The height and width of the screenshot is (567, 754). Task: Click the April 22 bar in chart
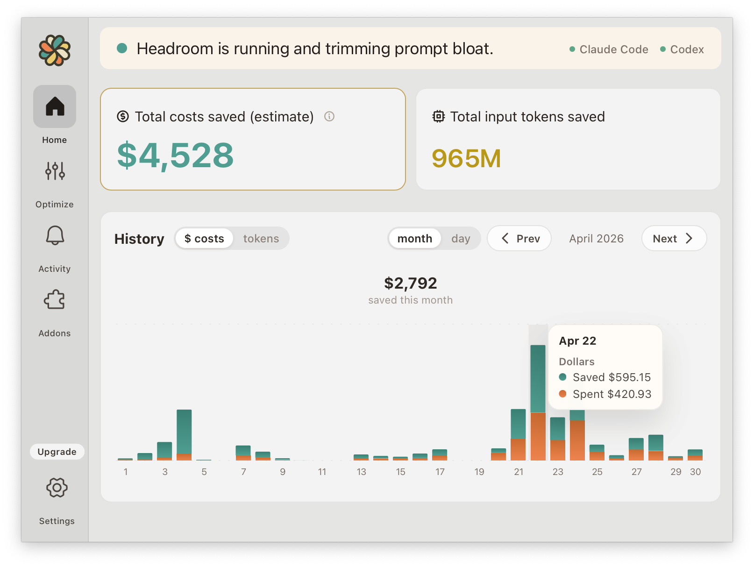click(538, 403)
